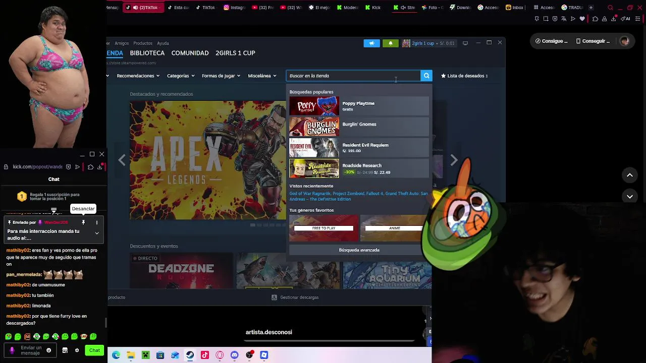Open Discord from the taskbar
The image size is (646, 363).
point(234,355)
